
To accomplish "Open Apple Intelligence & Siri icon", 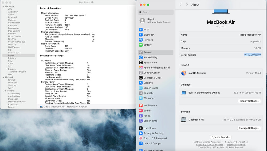I will coord(141,68).
